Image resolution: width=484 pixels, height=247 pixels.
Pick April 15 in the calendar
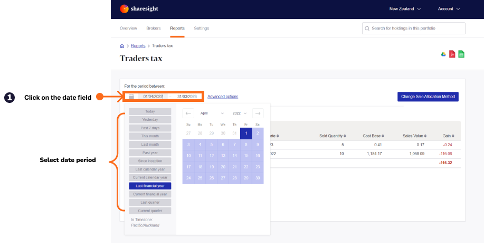coord(246,156)
